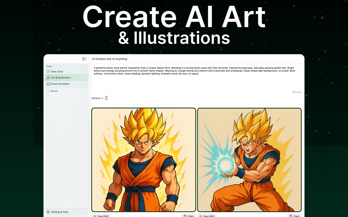The image size is (348, 217).
Task: Click the "AI Chatbot Ask AI Anything" title
Action: click(x=110, y=59)
